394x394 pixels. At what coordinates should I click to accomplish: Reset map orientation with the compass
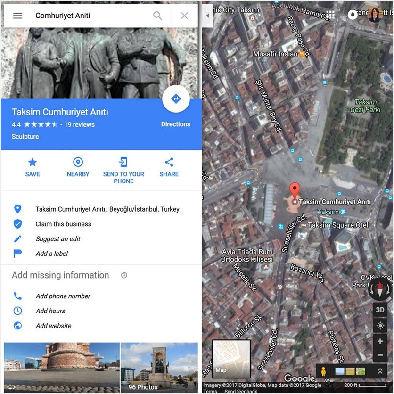pyautogui.click(x=380, y=289)
